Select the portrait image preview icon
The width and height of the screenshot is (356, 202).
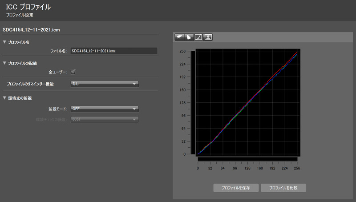(208, 37)
